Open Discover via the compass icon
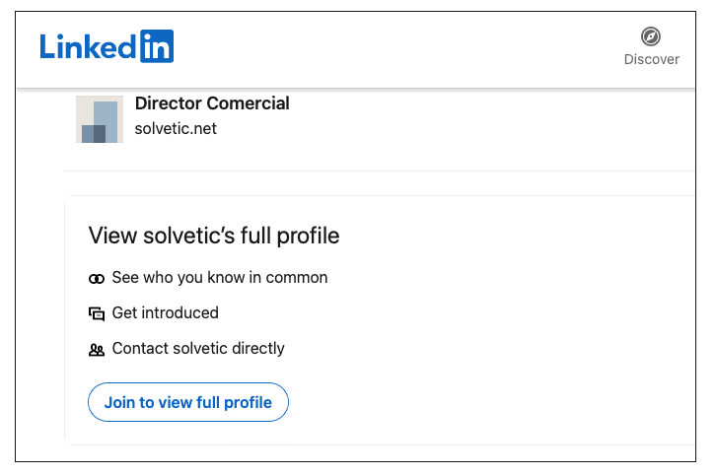Screen dimensions: 717x476 (650, 37)
